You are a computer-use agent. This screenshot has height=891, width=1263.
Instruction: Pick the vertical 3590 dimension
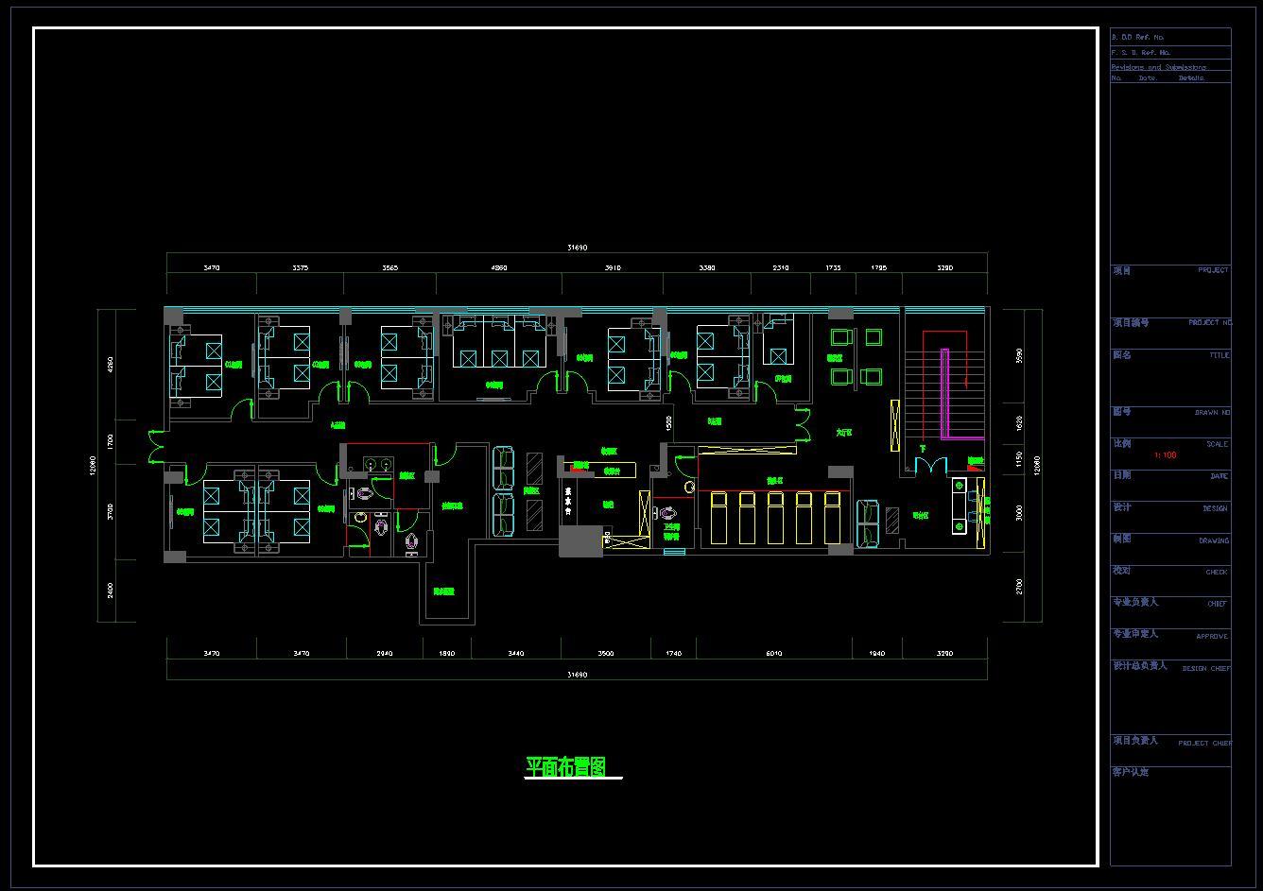(x=1019, y=356)
